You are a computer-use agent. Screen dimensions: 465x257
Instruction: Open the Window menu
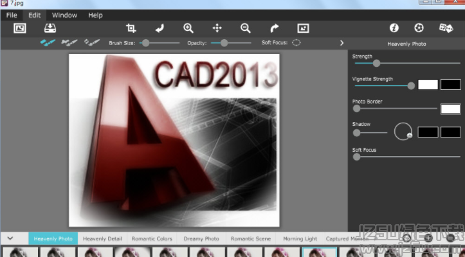point(64,15)
